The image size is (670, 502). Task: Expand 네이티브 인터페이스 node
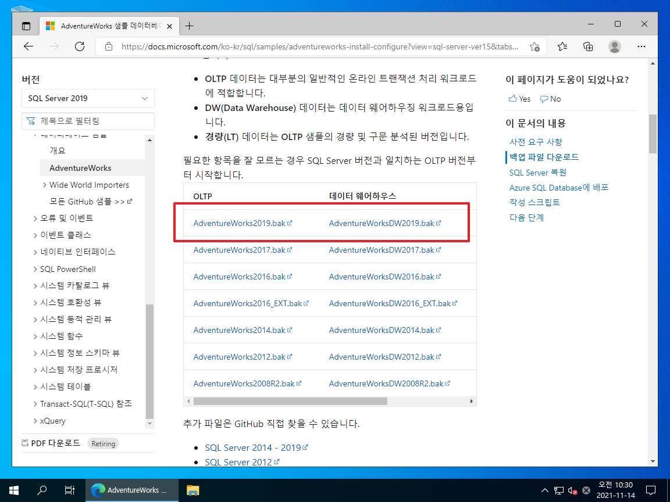(35, 252)
